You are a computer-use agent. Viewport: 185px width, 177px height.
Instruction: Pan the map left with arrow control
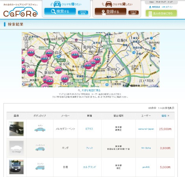pos(25,39)
